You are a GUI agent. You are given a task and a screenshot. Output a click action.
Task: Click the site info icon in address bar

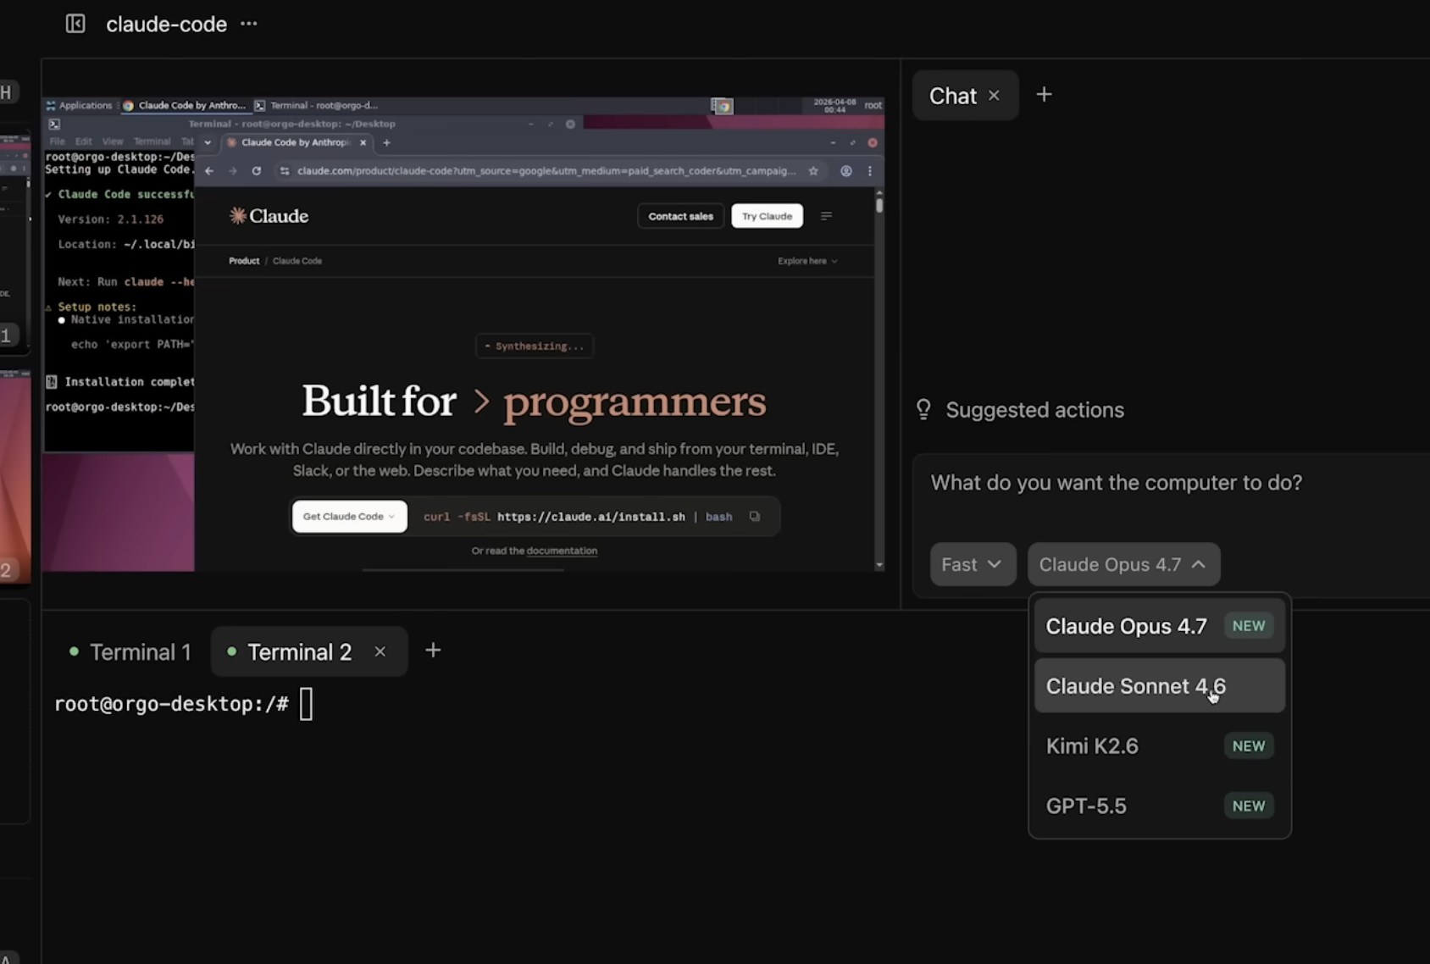(x=285, y=171)
